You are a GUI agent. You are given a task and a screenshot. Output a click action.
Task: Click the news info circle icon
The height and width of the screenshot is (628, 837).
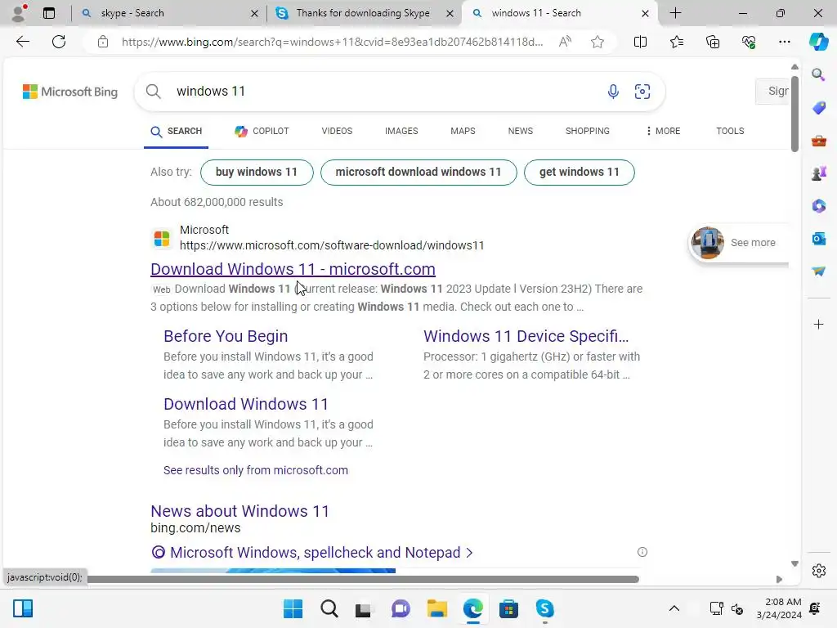point(642,552)
